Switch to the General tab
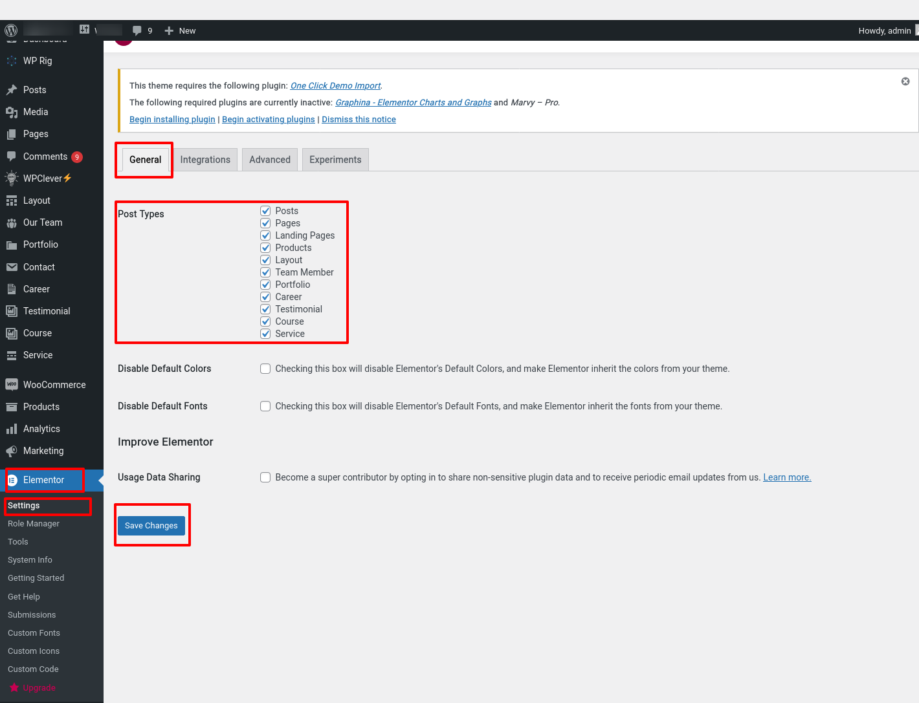 click(x=146, y=160)
